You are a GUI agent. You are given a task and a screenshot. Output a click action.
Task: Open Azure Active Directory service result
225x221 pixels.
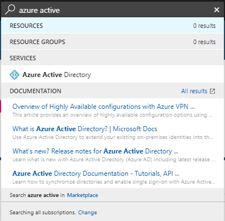pyautogui.click(x=113, y=75)
